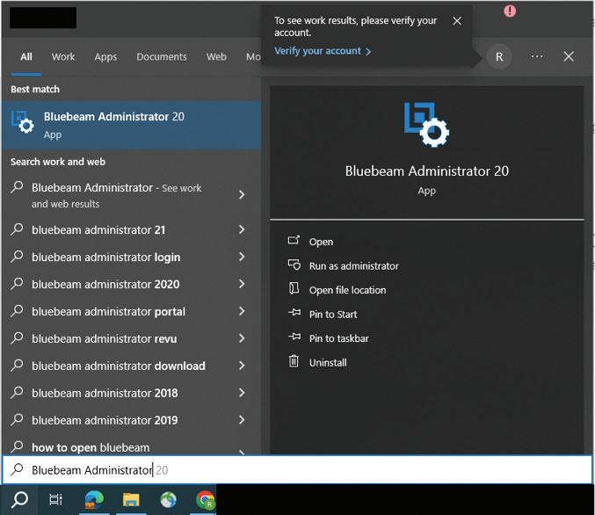Screen dimensions: 595x515
Task: Expand arrow for 'bluebeam administrator portal'
Action: tap(242, 311)
